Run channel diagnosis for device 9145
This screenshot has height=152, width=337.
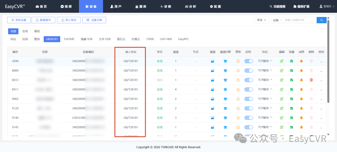[225, 127]
